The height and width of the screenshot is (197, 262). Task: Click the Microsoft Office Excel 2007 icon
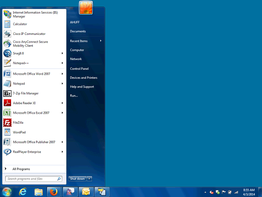pyautogui.click(x=7, y=113)
